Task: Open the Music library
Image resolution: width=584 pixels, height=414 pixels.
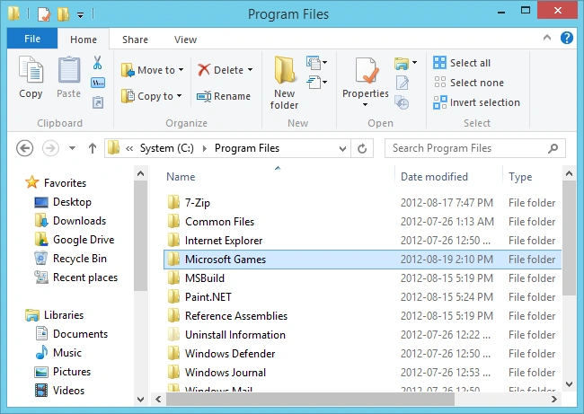Action: (58, 353)
